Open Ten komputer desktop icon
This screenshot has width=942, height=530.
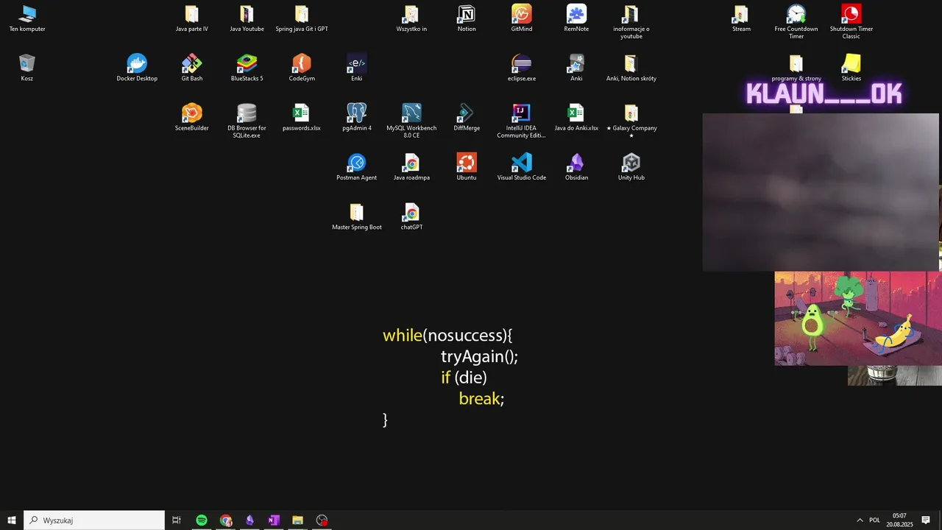tap(27, 18)
